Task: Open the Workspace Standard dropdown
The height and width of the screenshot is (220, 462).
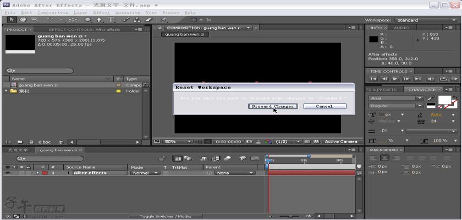Action: coord(426,20)
